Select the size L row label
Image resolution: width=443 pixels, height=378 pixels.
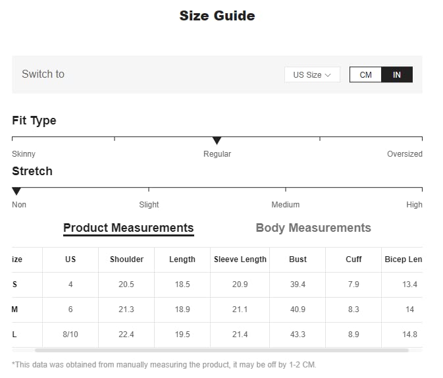(14, 335)
